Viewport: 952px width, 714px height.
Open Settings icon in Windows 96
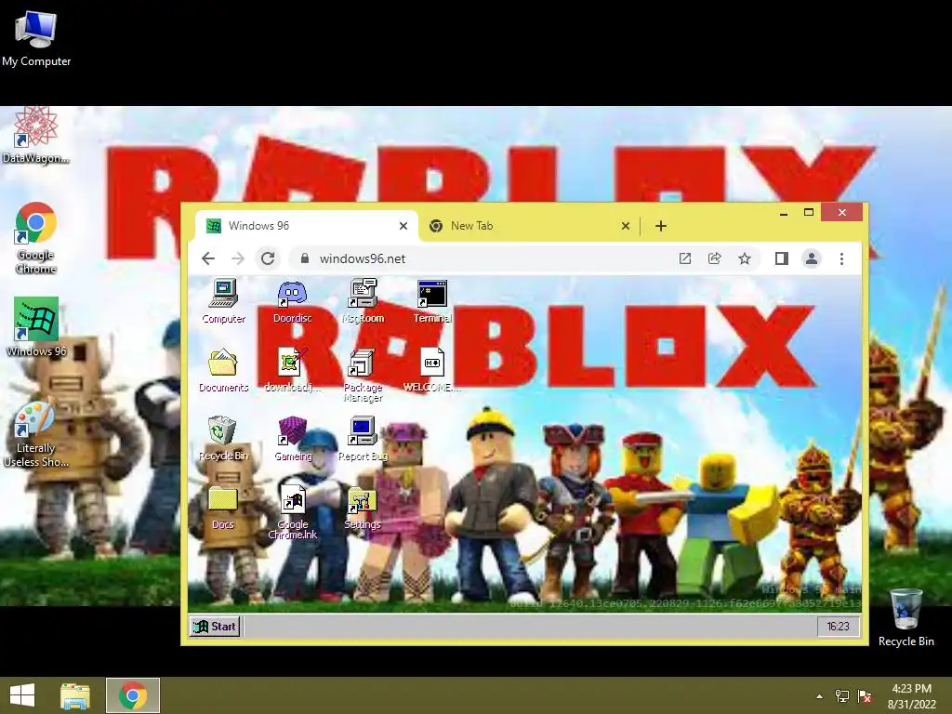click(x=363, y=508)
